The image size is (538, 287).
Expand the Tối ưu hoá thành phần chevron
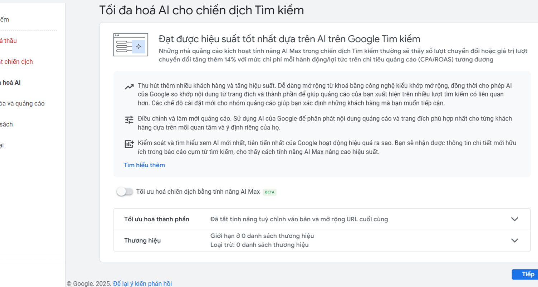(x=515, y=219)
